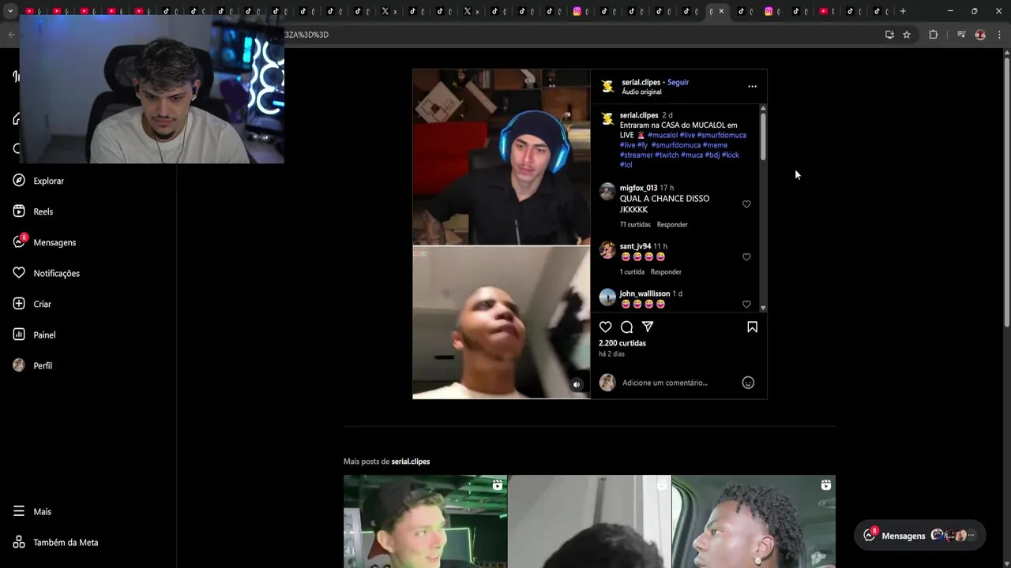Open the post options three-dot menu
Screen dimensions: 1011x568
[x=752, y=86]
